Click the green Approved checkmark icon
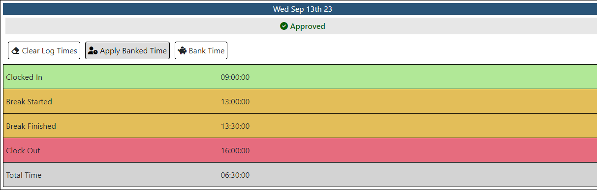 click(284, 26)
